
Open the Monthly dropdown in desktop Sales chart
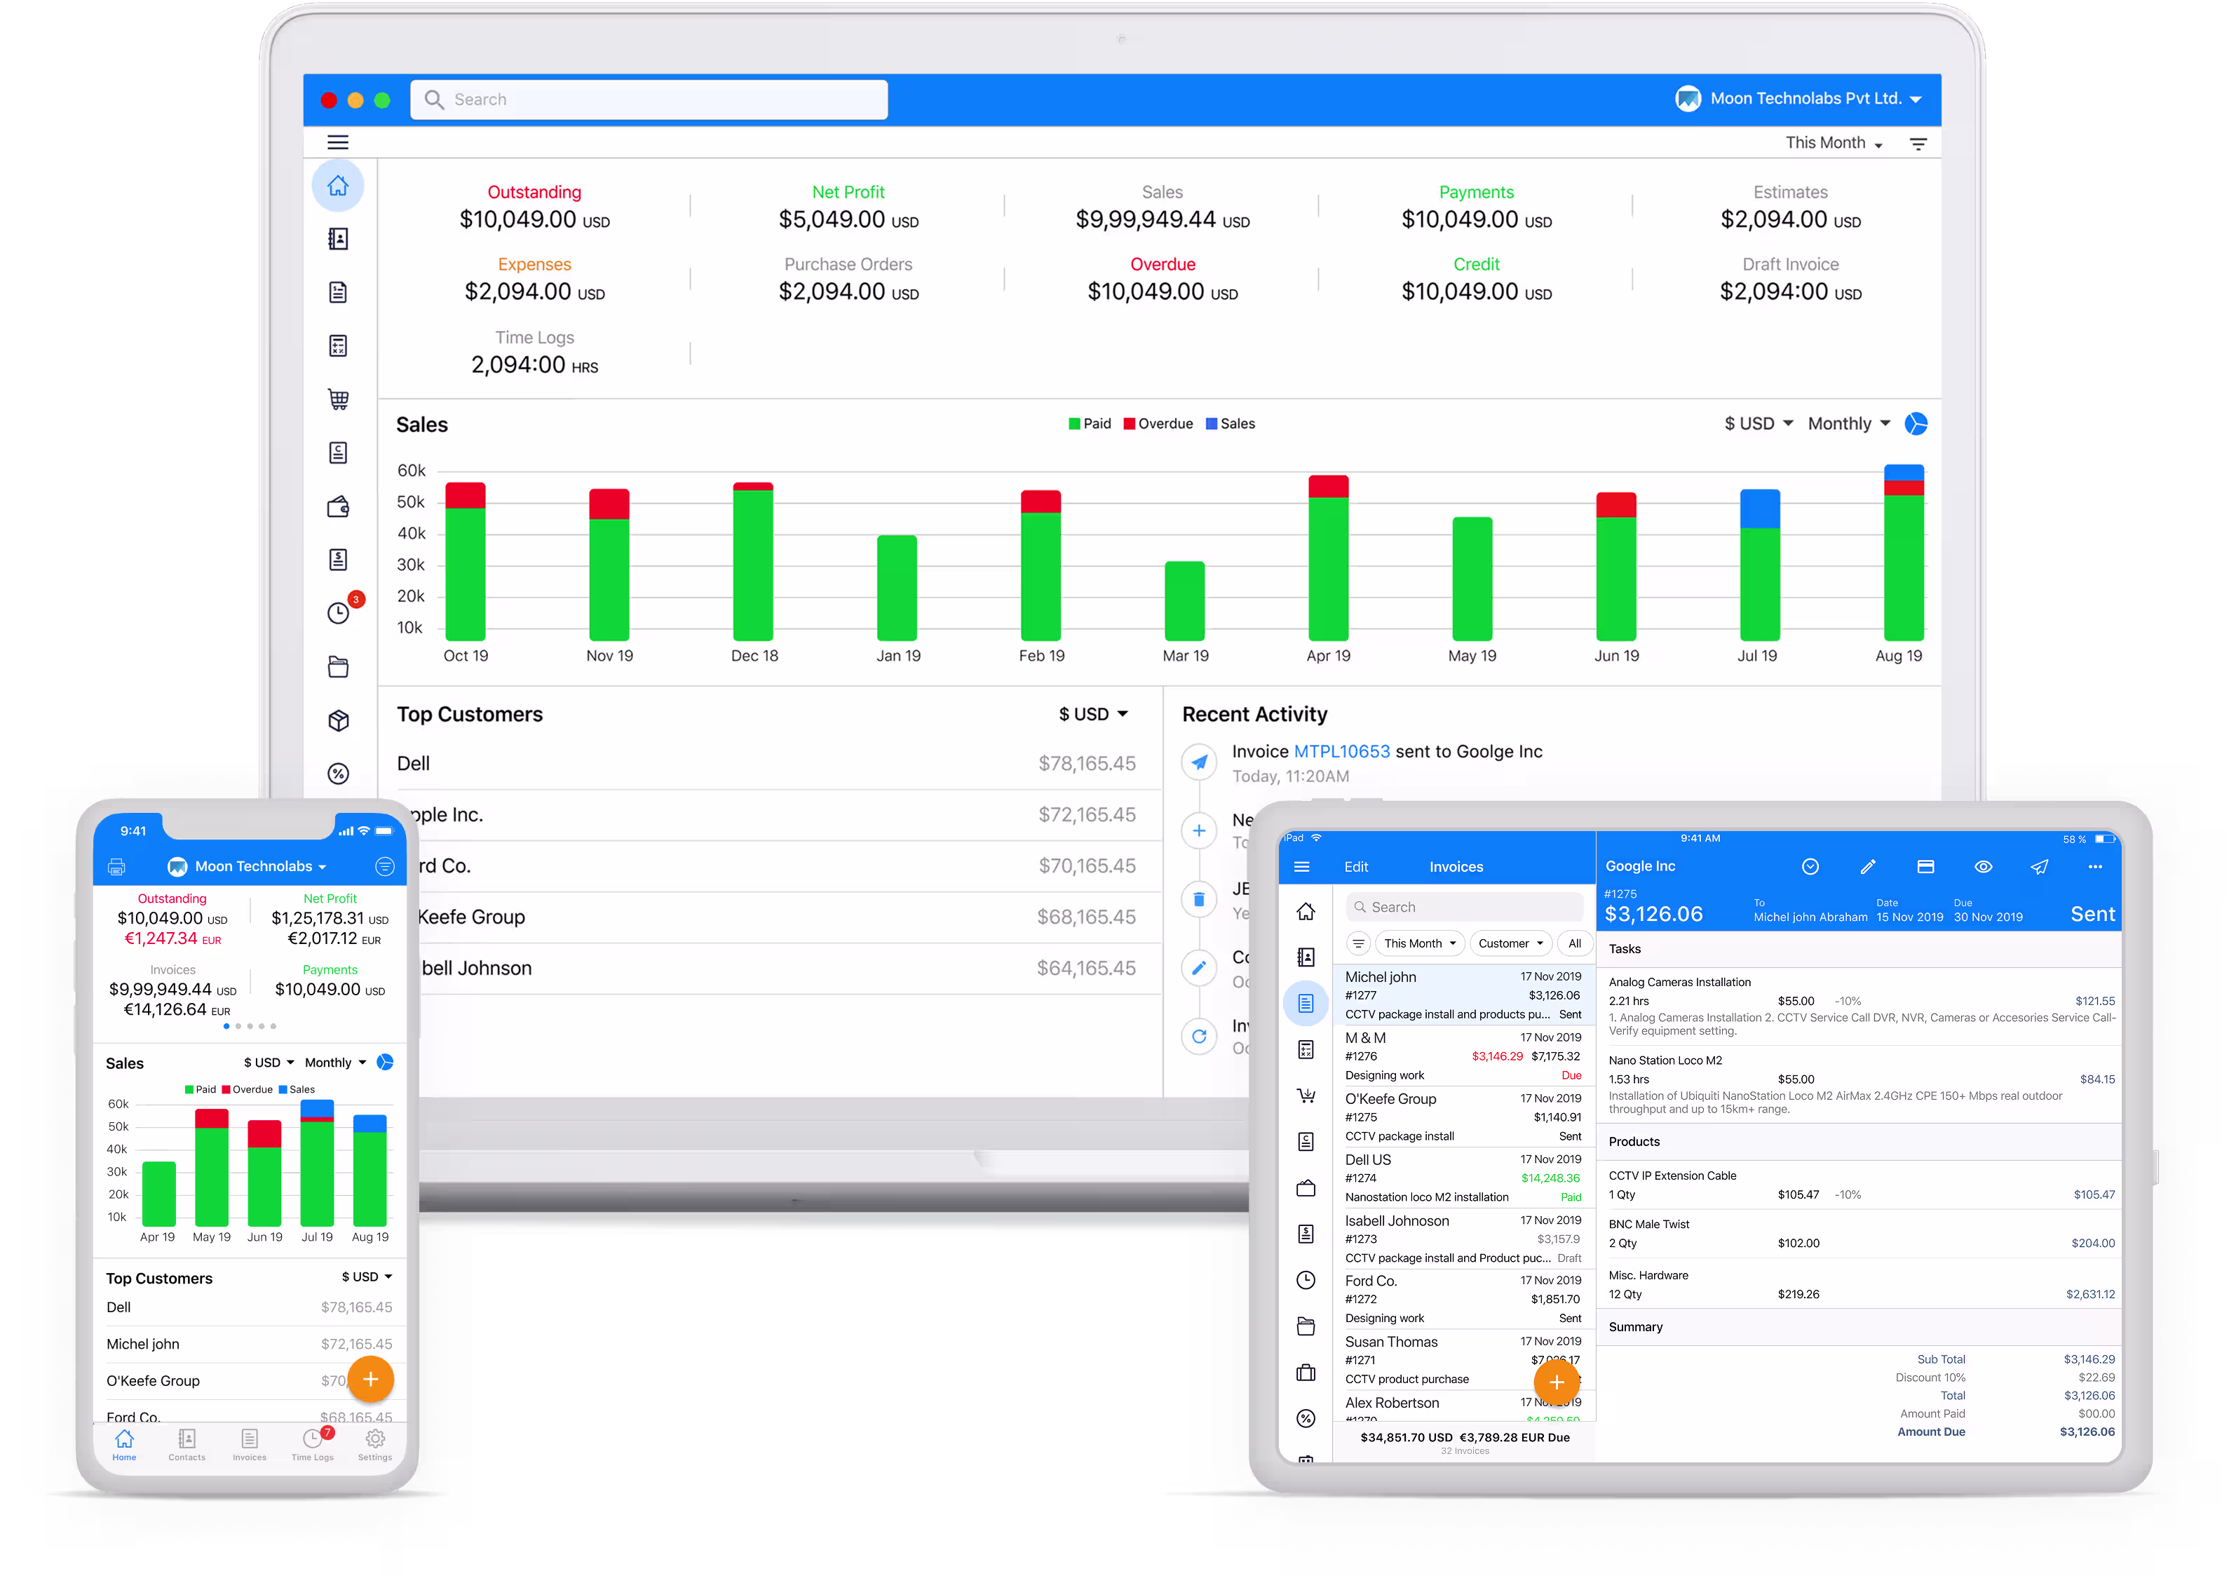1848,424
